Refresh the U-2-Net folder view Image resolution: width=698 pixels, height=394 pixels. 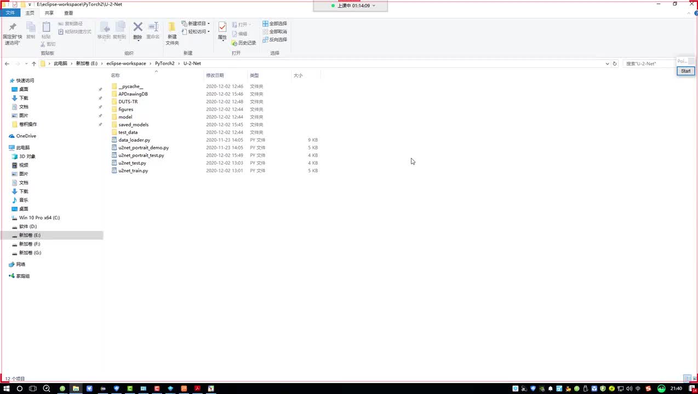click(615, 63)
